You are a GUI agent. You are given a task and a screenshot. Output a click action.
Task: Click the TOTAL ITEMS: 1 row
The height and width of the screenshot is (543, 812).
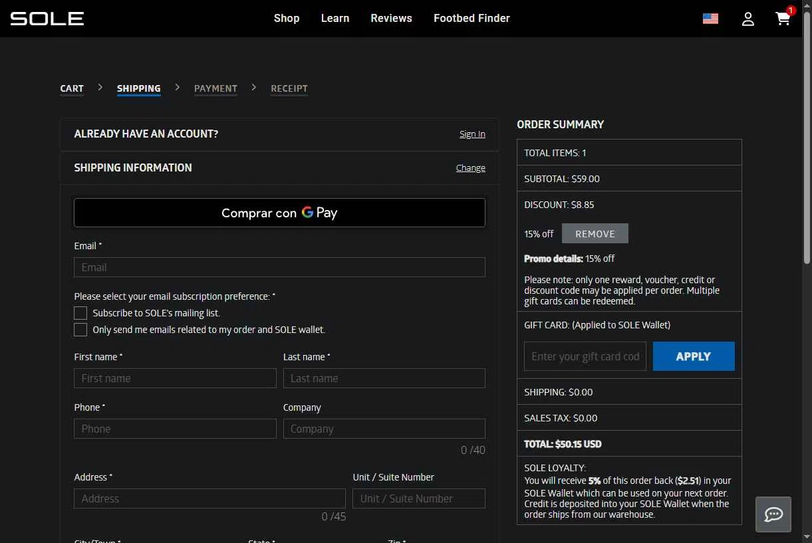point(629,153)
